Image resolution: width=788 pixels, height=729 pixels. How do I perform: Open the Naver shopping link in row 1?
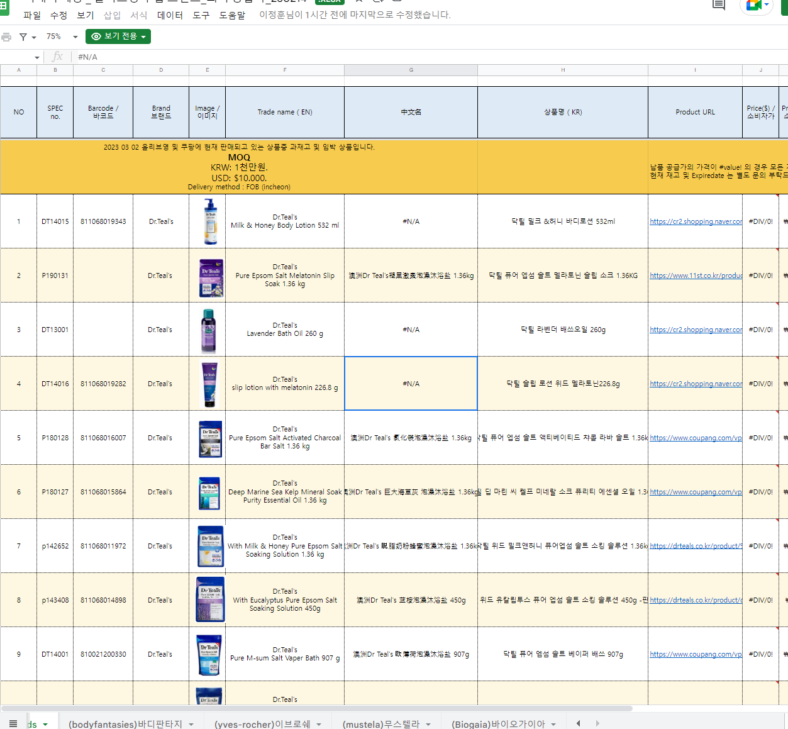point(696,221)
